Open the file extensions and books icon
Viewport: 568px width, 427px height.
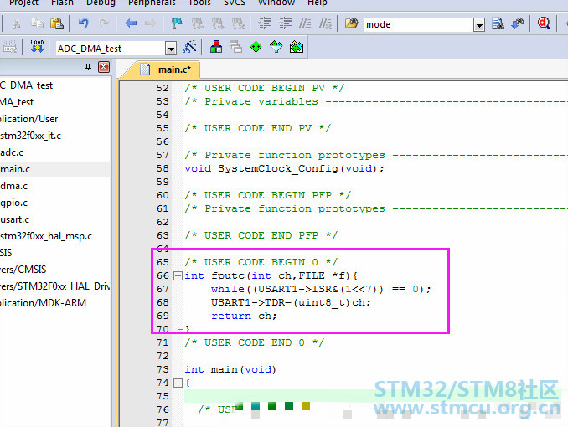(x=216, y=47)
